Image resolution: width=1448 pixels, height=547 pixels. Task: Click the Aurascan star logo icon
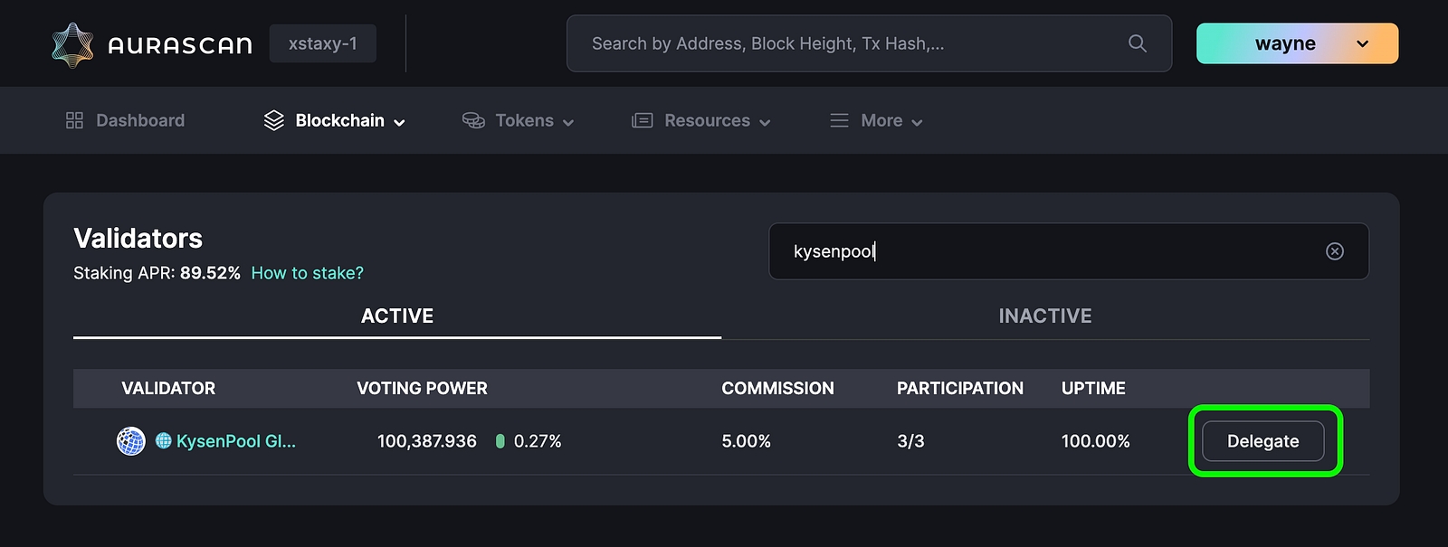pyautogui.click(x=72, y=44)
